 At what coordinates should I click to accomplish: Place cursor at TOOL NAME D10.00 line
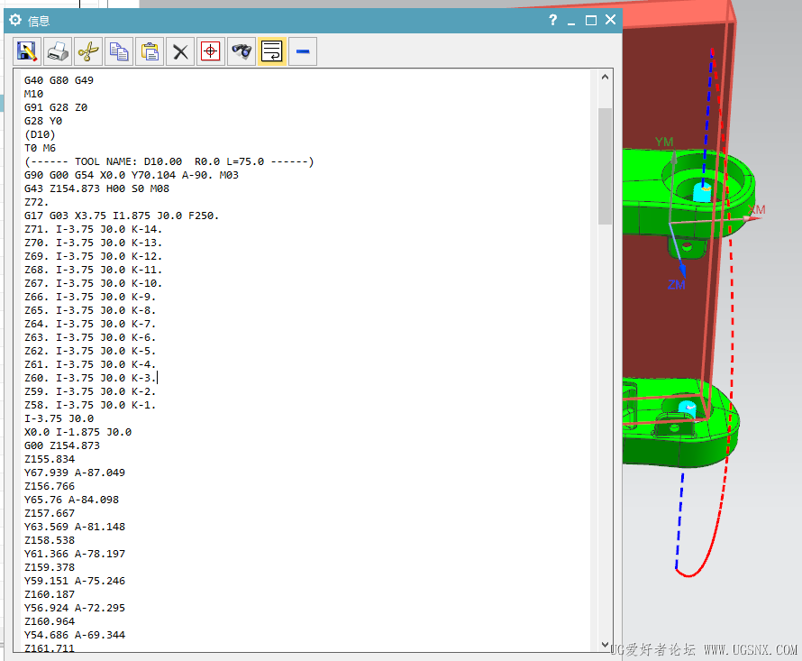click(169, 161)
